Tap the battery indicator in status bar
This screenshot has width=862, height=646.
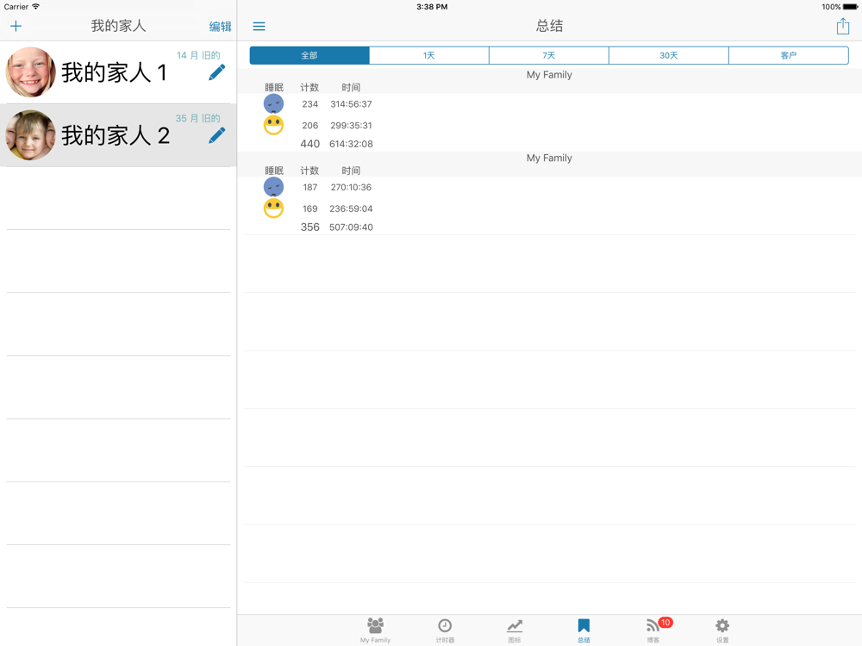click(x=850, y=7)
